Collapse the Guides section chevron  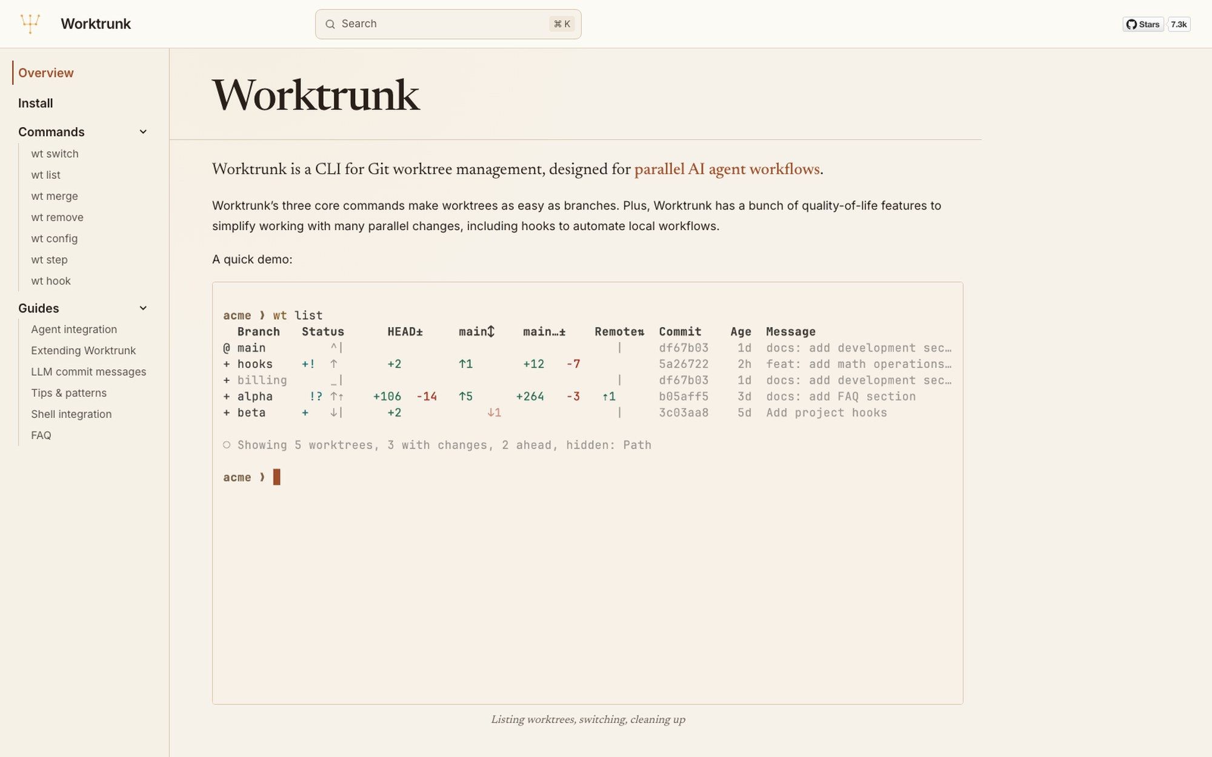tap(143, 308)
